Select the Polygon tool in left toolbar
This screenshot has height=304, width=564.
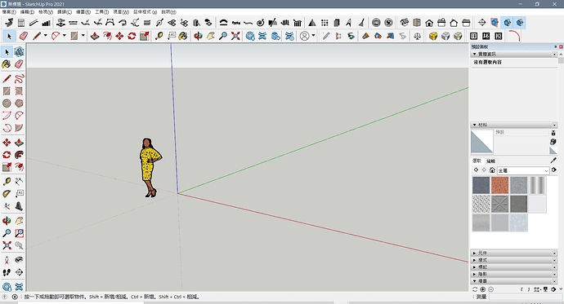pyautogui.click(x=19, y=104)
